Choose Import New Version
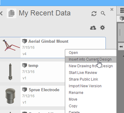Screen dimensions: 124x113 [x=91, y=86]
